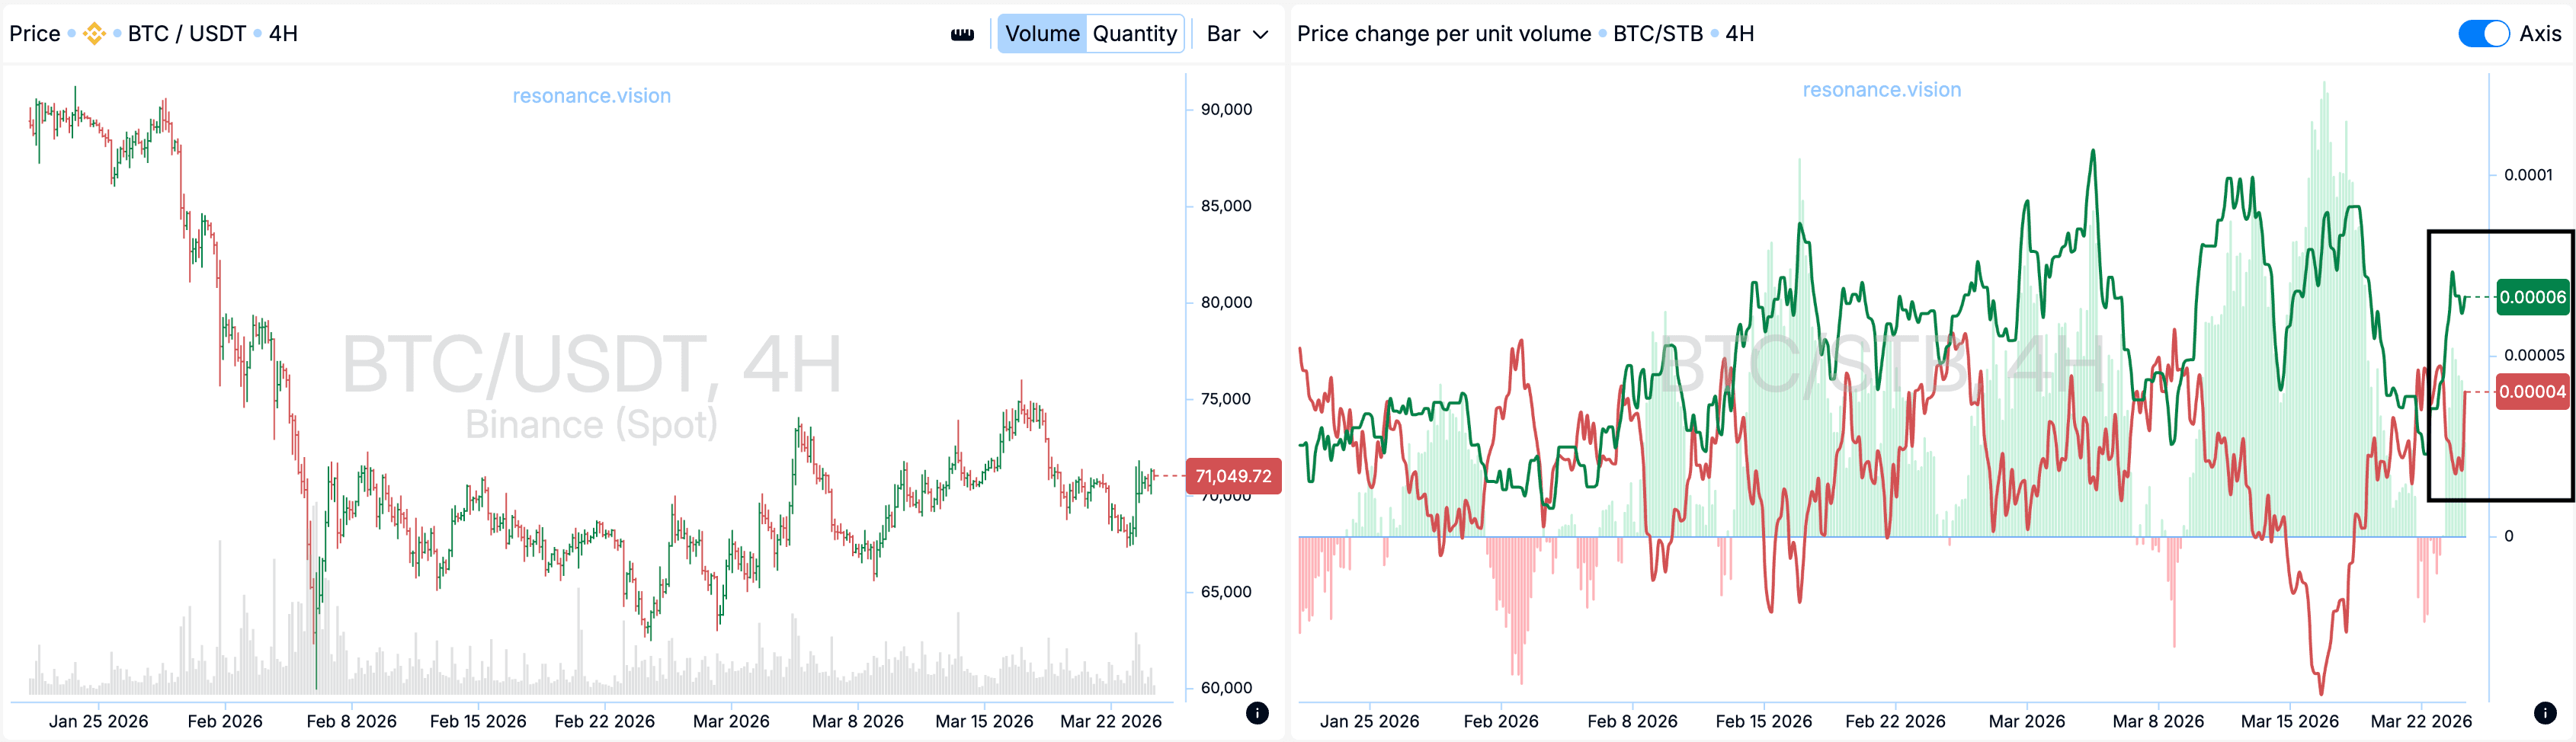Switch histogram to Quantity mode
The image size is (2576, 742).
pyautogui.click(x=1134, y=34)
